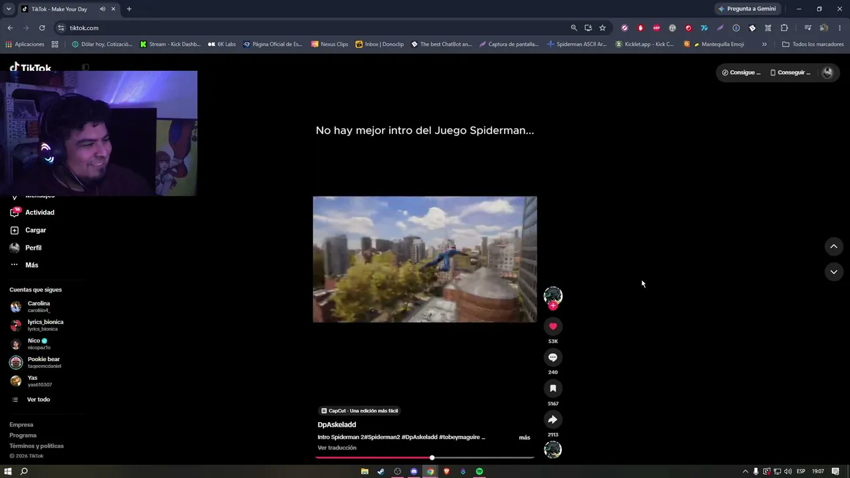Open File Explorer from the taskbar

[x=365, y=471]
